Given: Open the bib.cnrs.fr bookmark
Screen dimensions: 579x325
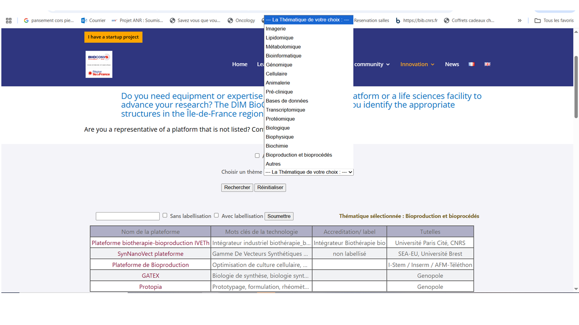Looking at the screenshot, I should click(x=416, y=20).
